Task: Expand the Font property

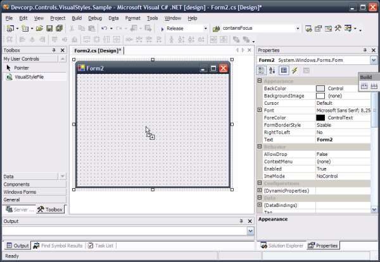Action: pos(260,110)
